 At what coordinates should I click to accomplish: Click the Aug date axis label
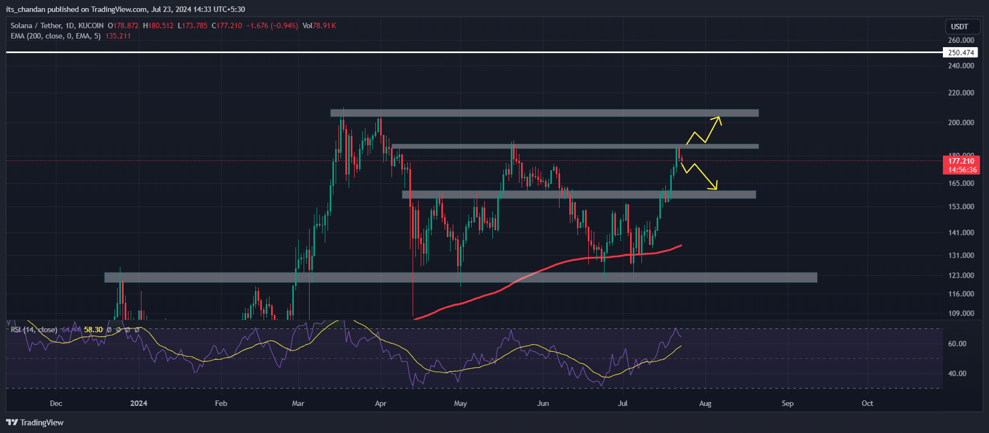[x=705, y=403]
